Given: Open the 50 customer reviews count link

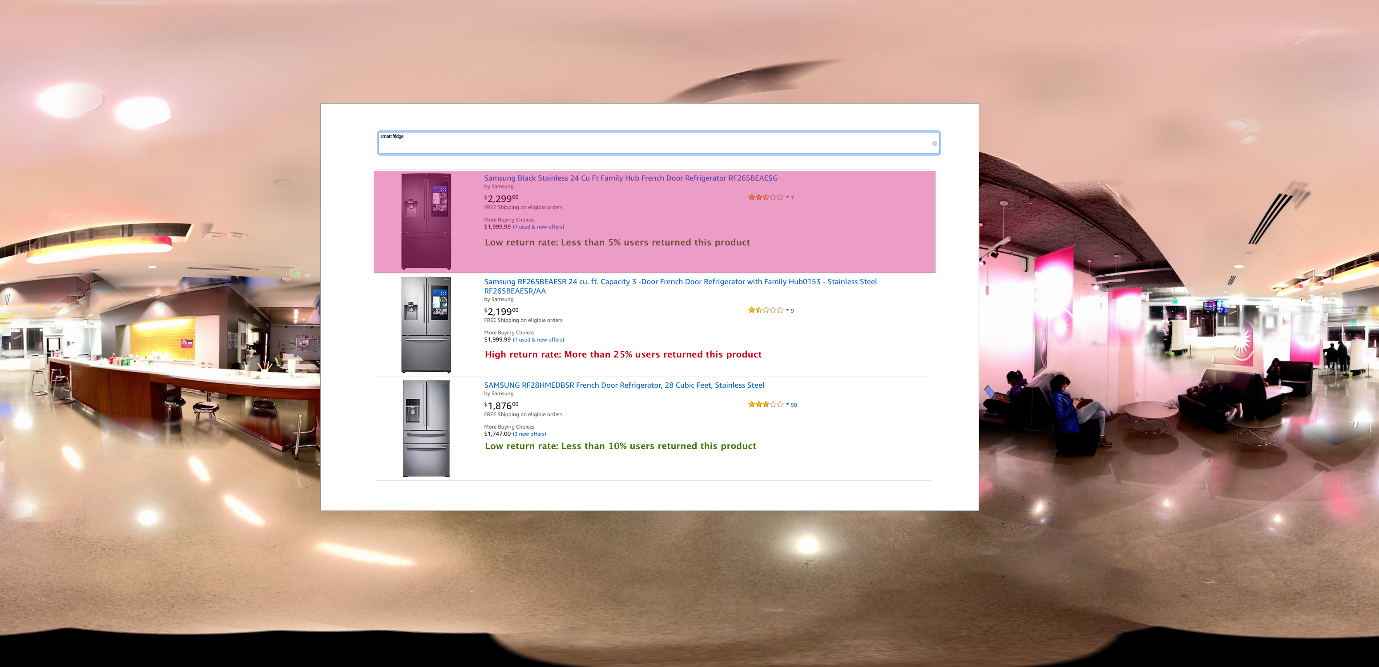Looking at the screenshot, I should (x=793, y=405).
